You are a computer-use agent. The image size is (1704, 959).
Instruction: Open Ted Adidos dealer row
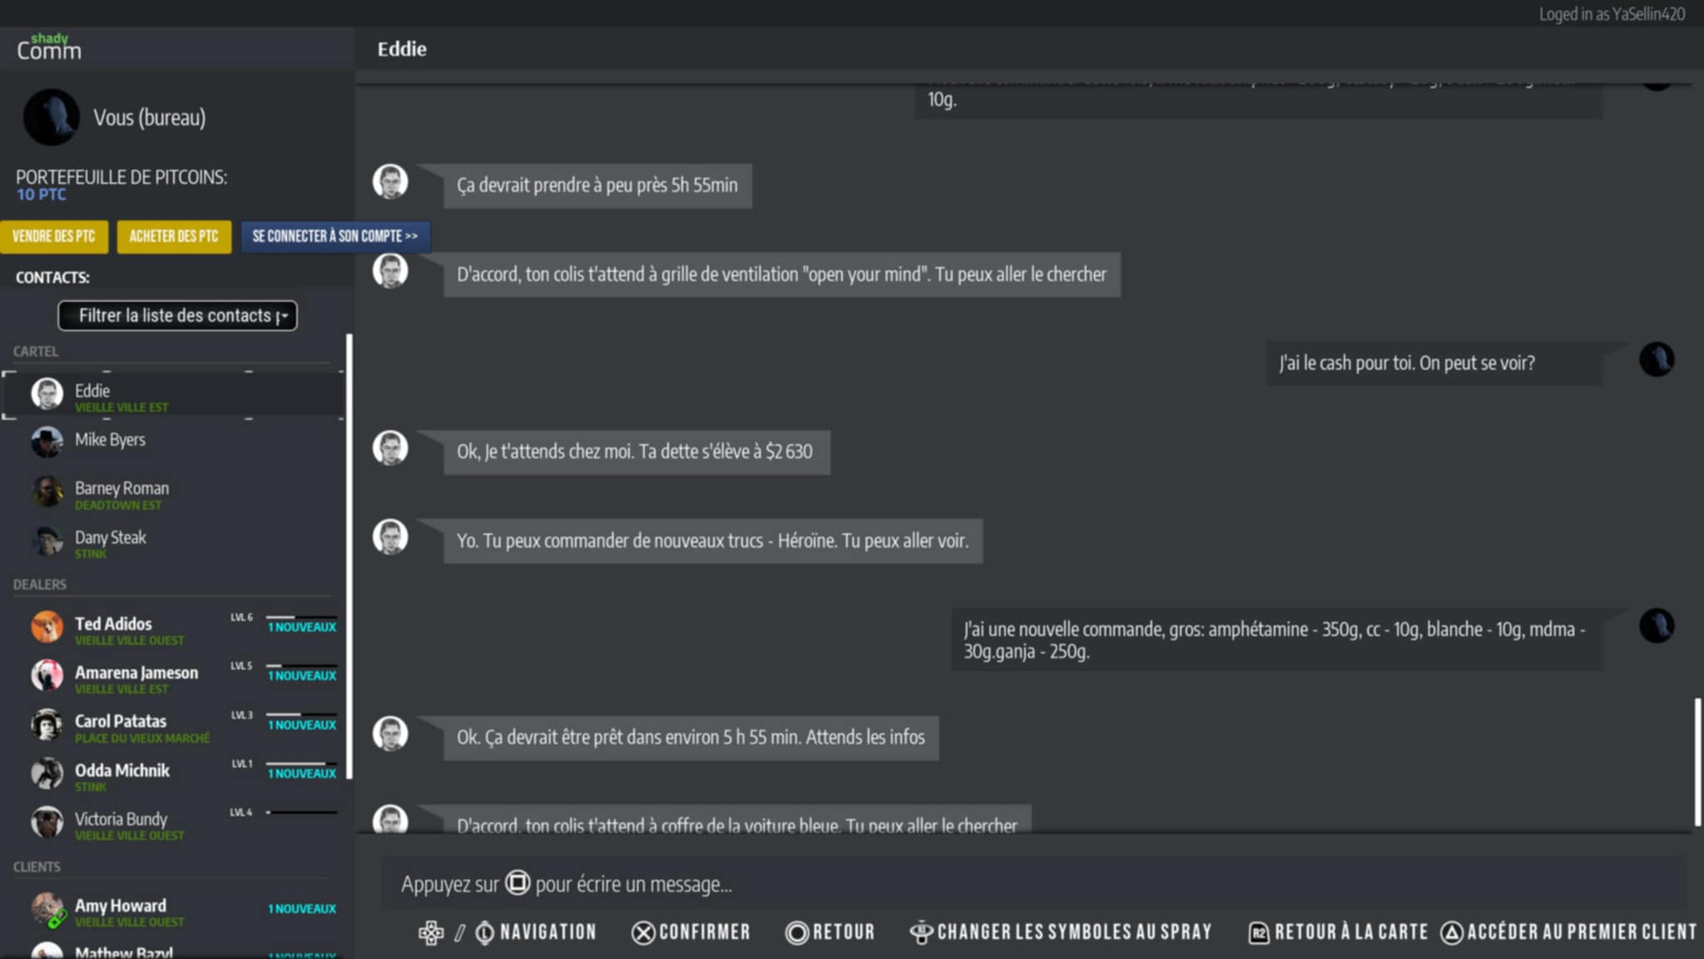tap(174, 628)
